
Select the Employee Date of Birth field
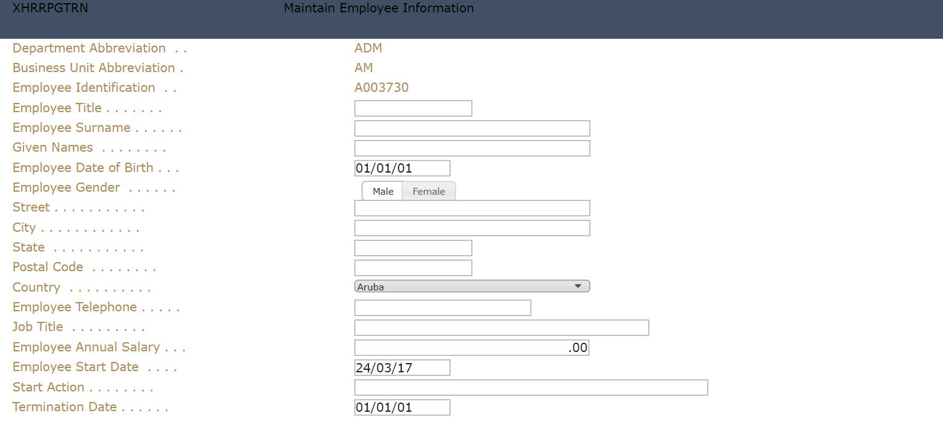click(402, 168)
